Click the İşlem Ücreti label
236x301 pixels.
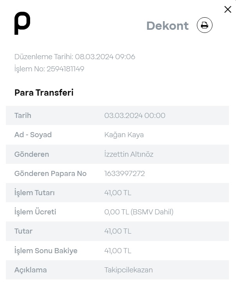tap(35, 212)
